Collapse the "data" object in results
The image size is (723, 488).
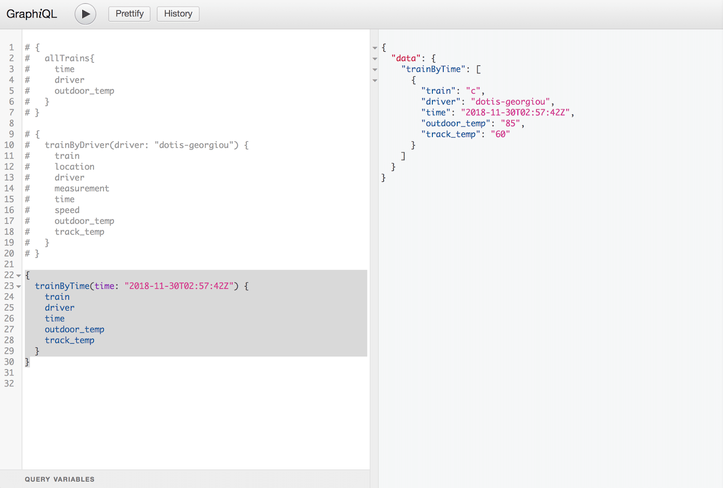coord(375,59)
